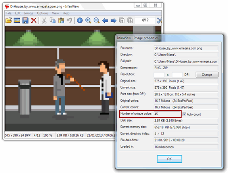228x173 pixels.
Task: Click status bar size 2.84 KB / 658.16 KB
Action: (x=70, y=135)
